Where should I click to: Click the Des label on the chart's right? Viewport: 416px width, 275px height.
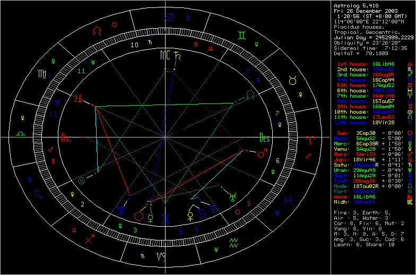tap(264, 139)
